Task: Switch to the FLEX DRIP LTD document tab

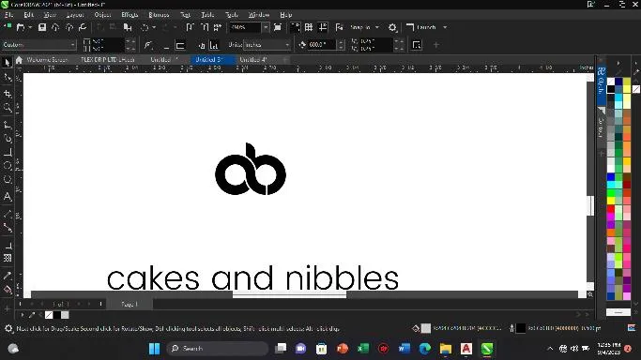Action: (108, 60)
